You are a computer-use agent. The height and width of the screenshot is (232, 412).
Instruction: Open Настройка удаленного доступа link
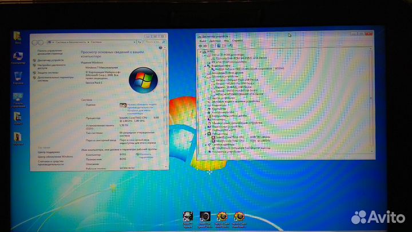pyautogui.click(x=51, y=66)
